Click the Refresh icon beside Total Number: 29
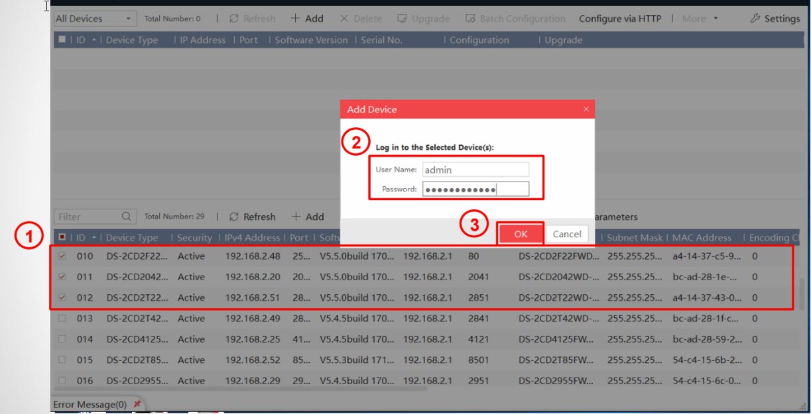 coord(233,217)
